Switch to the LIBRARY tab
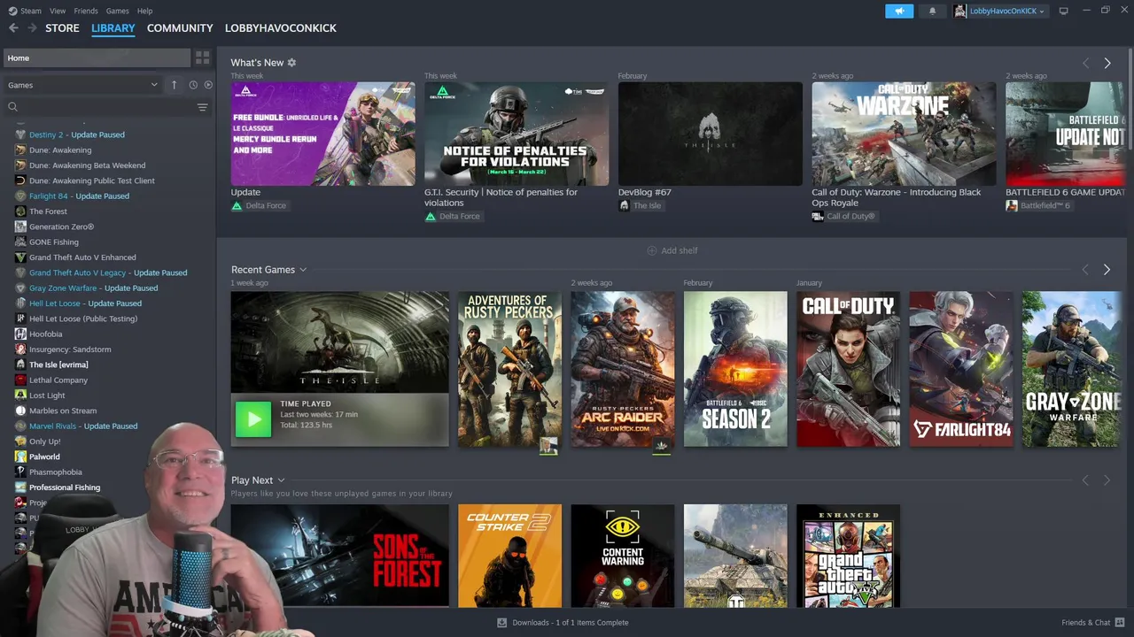This screenshot has height=637, width=1134. point(113,28)
